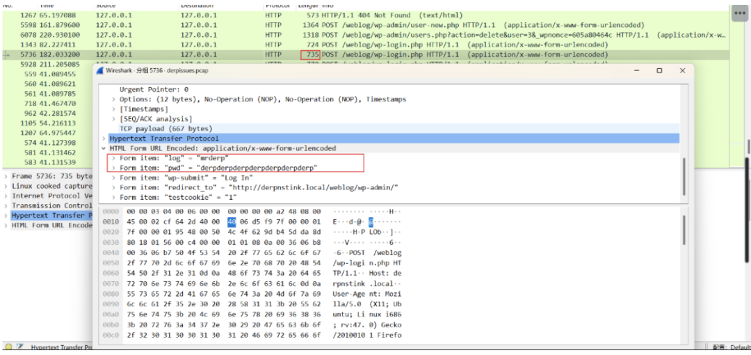The width and height of the screenshot is (751, 355).
Task: Select packet 583 at time 41.131539
Action: [48, 162]
